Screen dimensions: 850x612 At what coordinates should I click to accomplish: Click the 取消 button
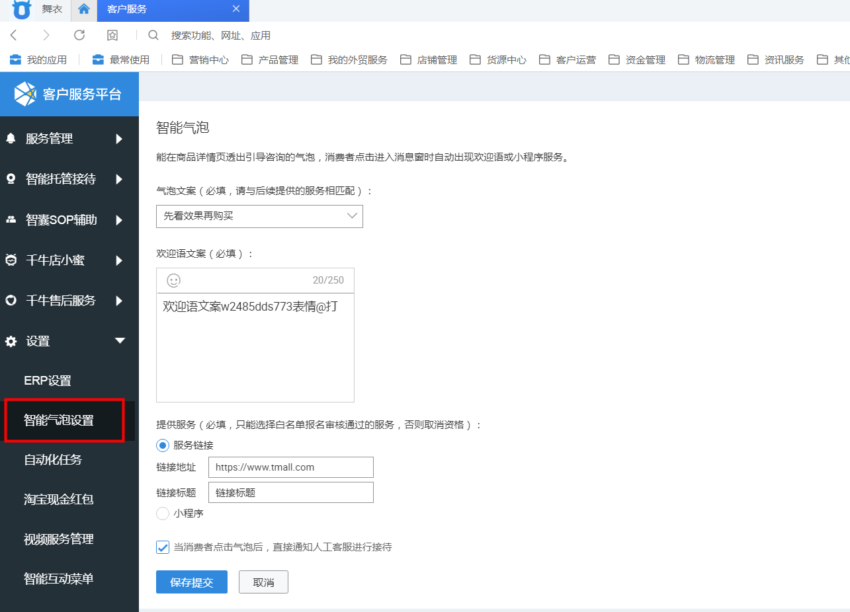point(263,582)
